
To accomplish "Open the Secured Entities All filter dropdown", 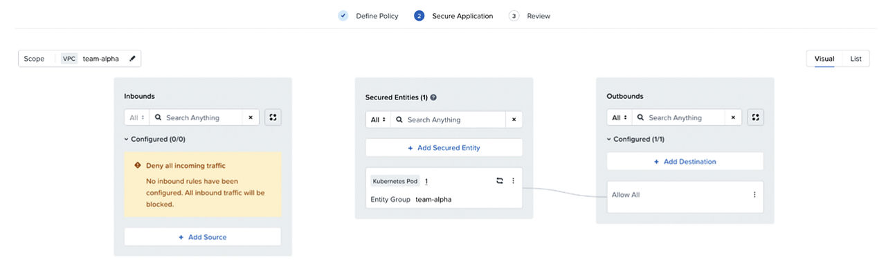I will (378, 120).
